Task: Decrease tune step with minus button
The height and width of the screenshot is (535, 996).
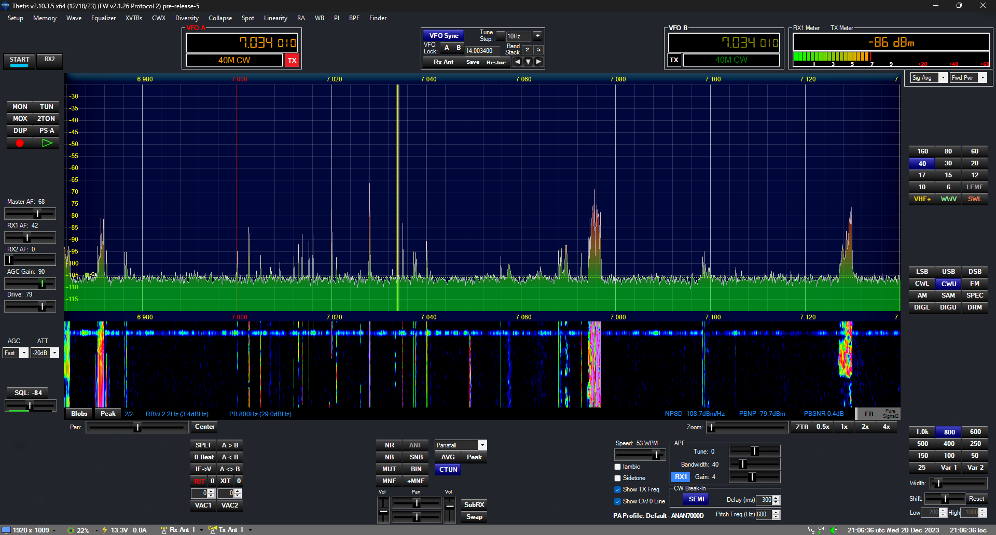Action: pyautogui.click(x=501, y=36)
